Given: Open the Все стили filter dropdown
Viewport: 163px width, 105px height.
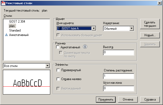Looking at the screenshot, I should (47, 66).
